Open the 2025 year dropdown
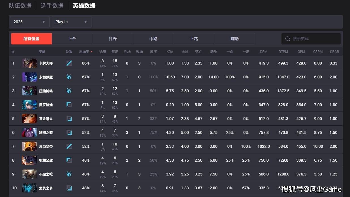The height and width of the screenshot is (197, 350). [x=29, y=22]
